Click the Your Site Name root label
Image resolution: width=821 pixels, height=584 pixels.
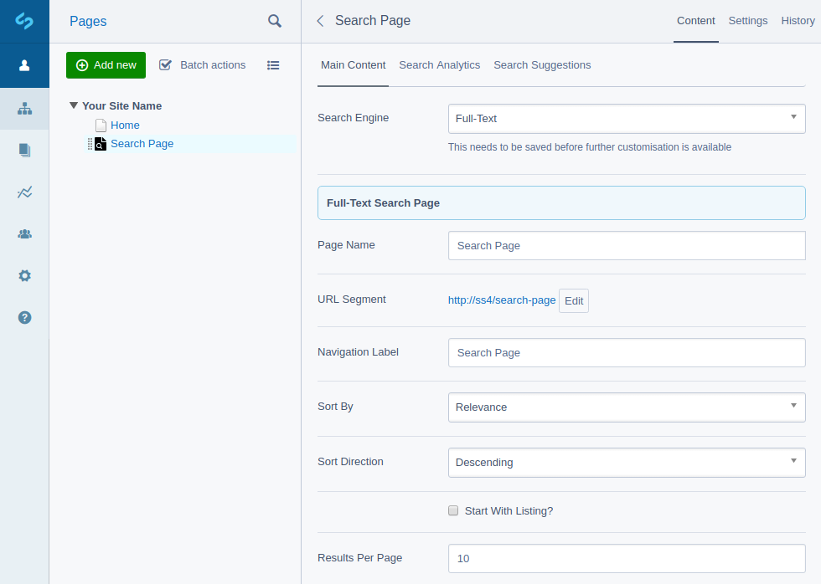[122, 106]
